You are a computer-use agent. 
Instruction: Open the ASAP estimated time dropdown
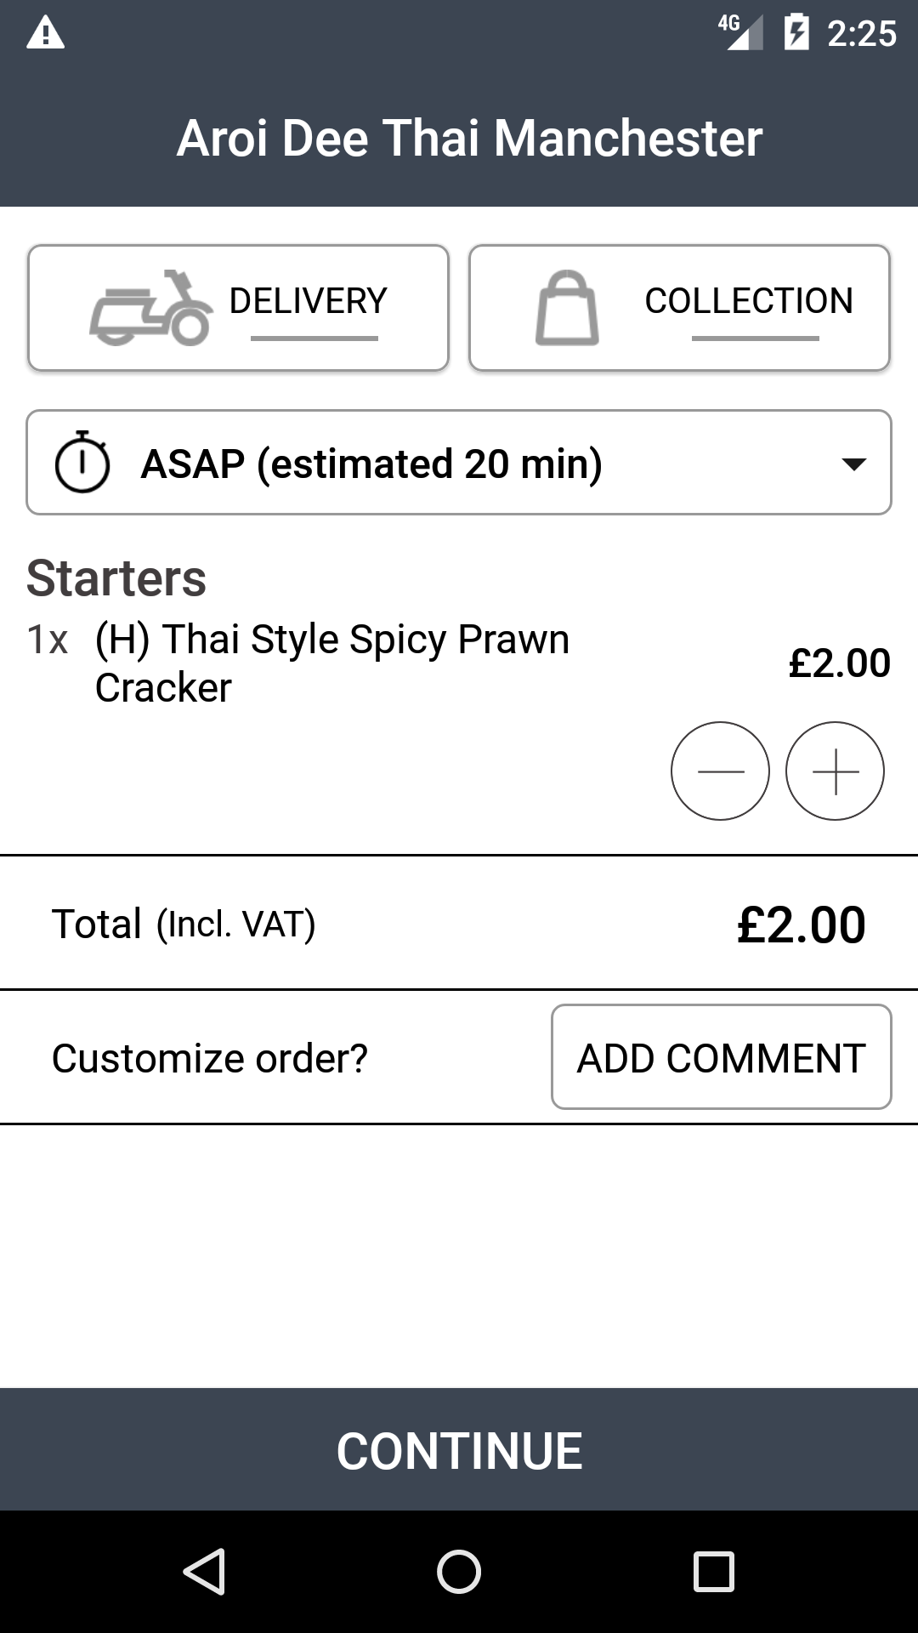[371, 464]
